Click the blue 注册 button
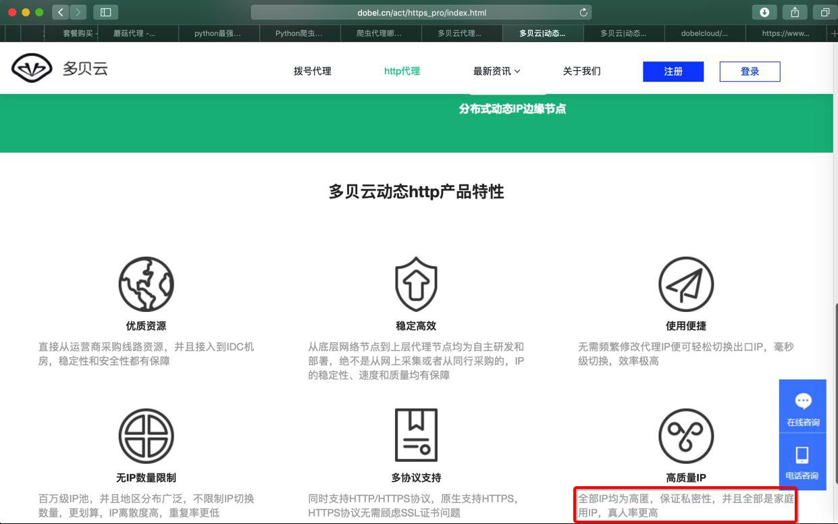 point(673,72)
